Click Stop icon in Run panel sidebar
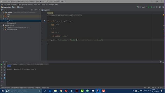Image resolution: width=165 pixels, height=93 pixels. click(2, 67)
